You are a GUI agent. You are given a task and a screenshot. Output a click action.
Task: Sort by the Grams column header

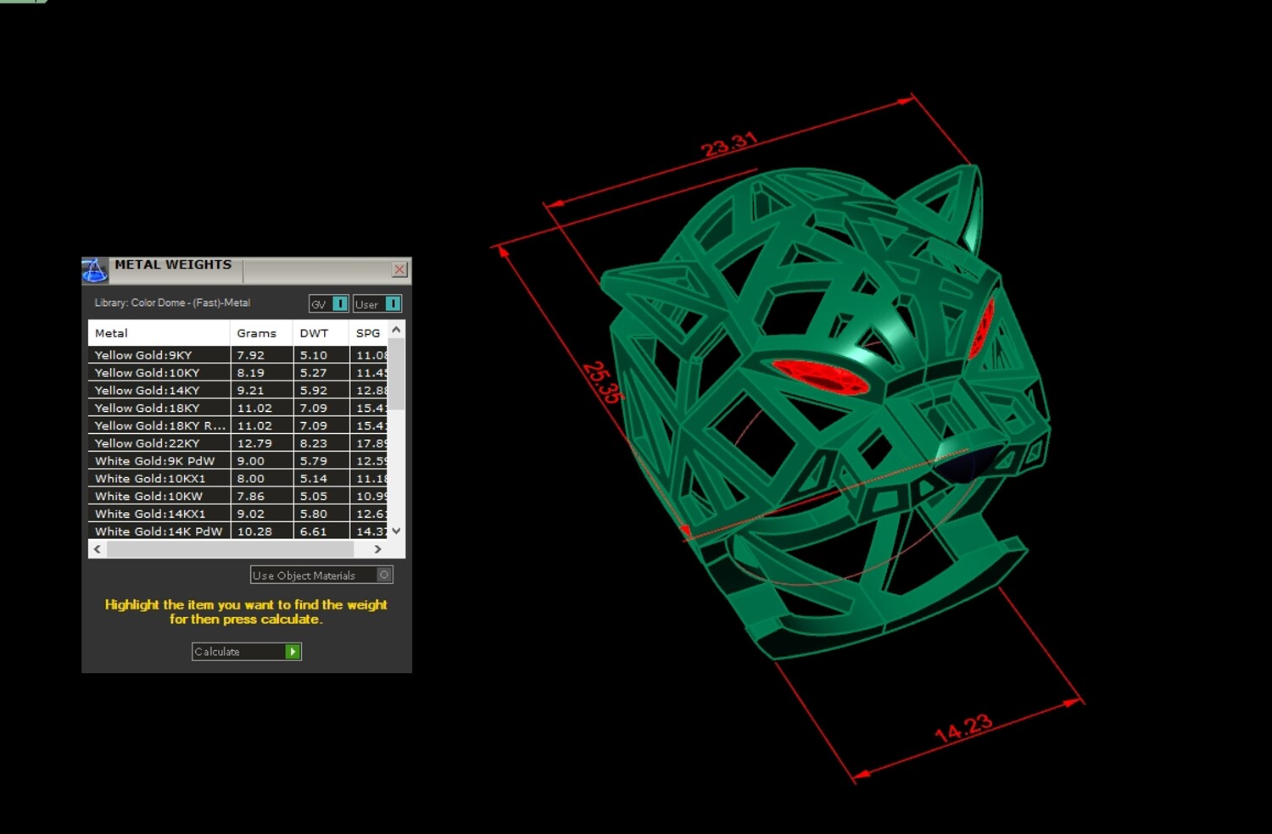261,333
